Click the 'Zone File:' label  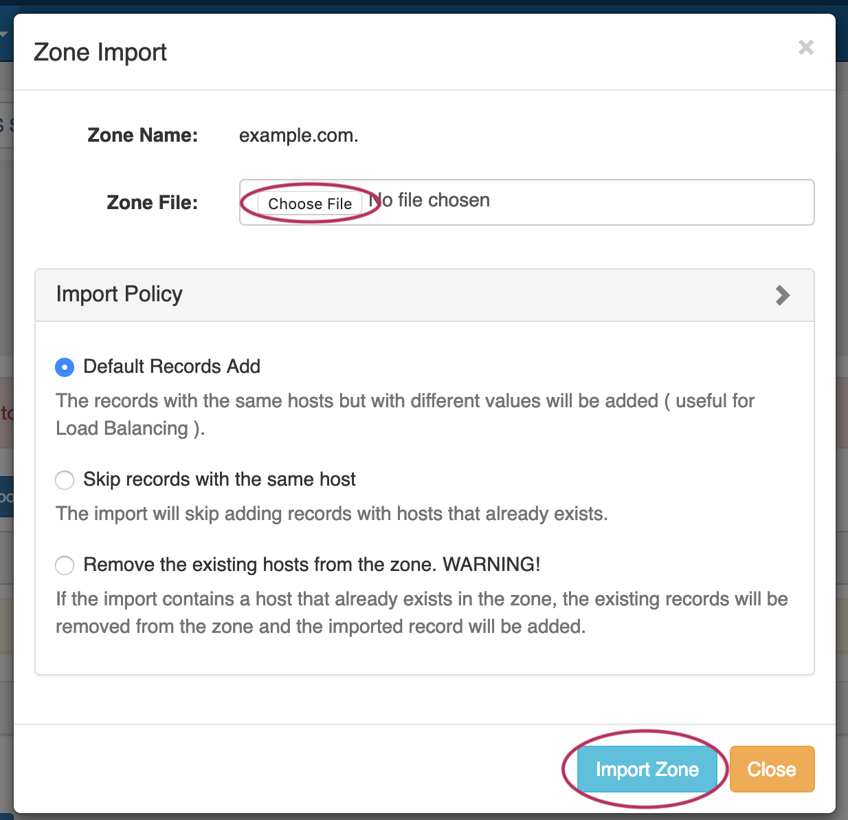tap(152, 203)
